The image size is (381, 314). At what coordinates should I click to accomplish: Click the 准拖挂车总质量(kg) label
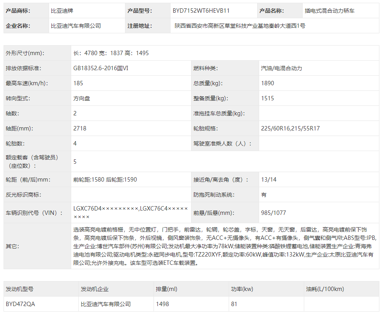click(219, 113)
